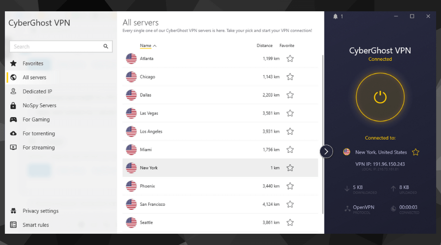The height and width of the screenshot is (245, 441).
Task: Favorite the Miami server star
Action: pos(290,149)
